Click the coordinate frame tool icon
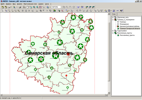This screenshot has height=100, width=142. pos(24,7)
